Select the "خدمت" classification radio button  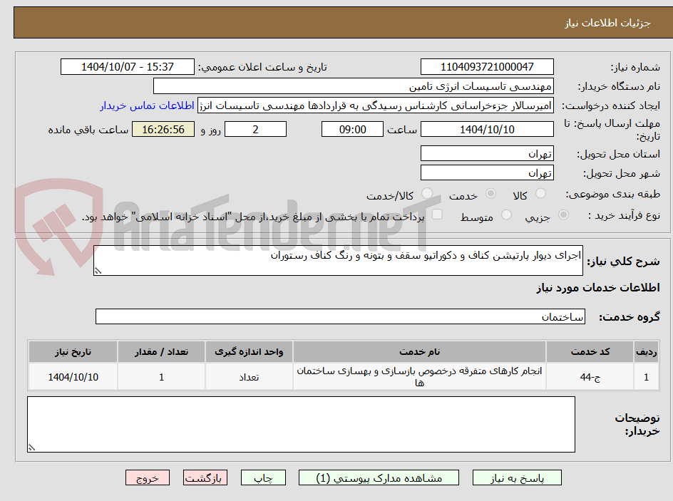[x=490, y=192]
